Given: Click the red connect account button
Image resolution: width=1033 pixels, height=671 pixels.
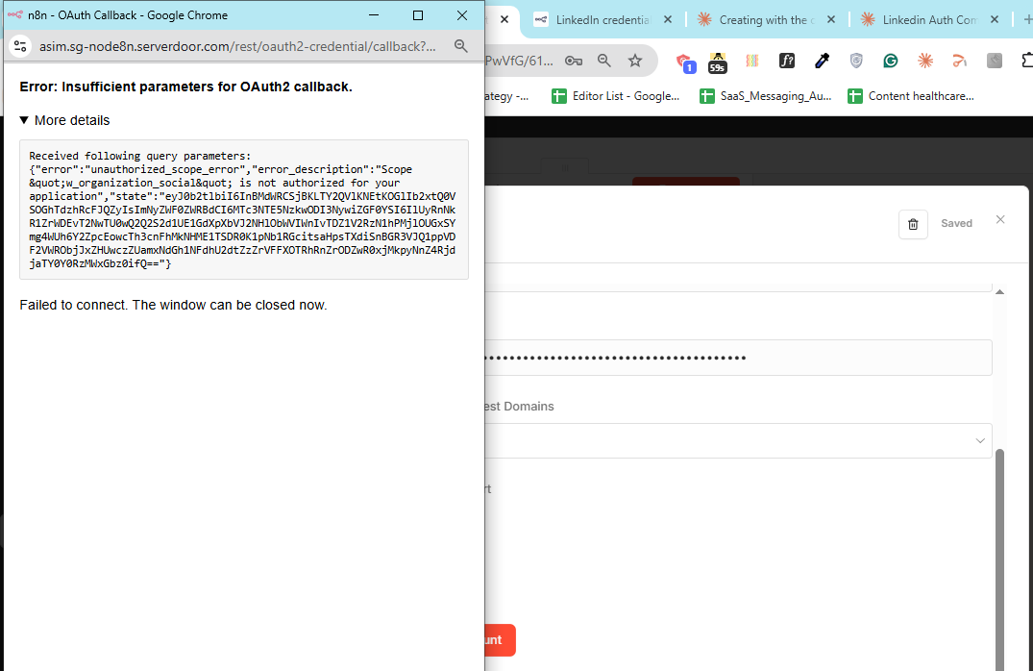Looking at the screenshot, I should (x=500, y=640).
